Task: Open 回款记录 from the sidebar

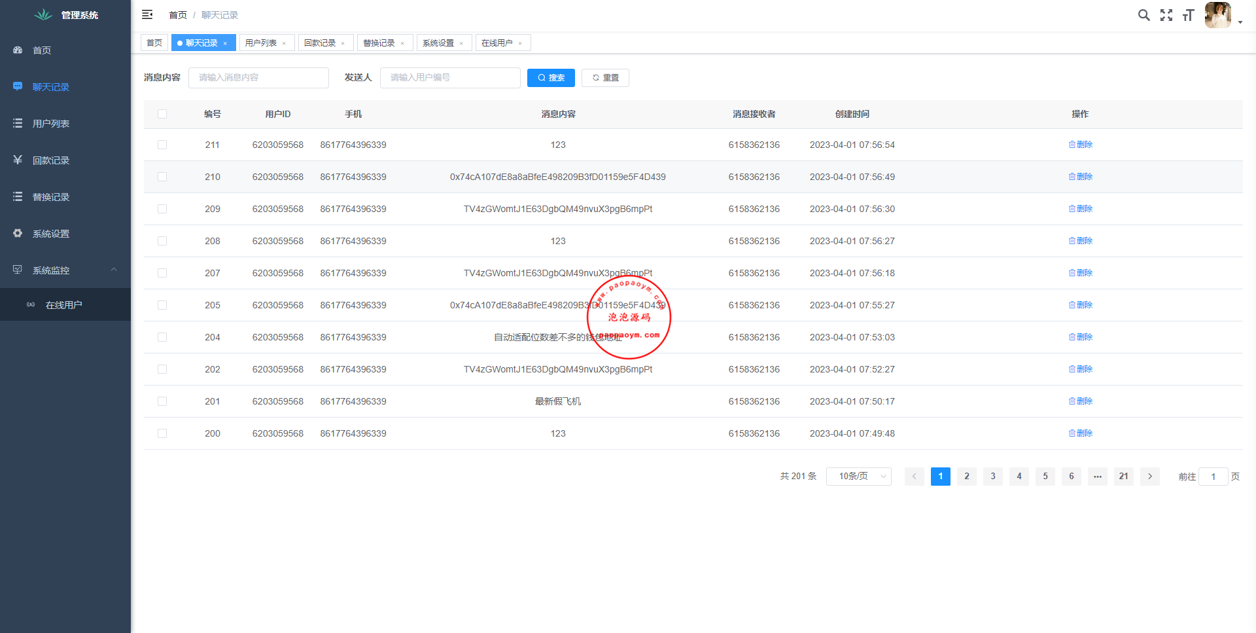Action: [51, 160]
